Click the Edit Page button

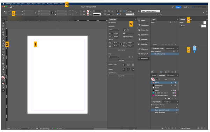point(121,60)
